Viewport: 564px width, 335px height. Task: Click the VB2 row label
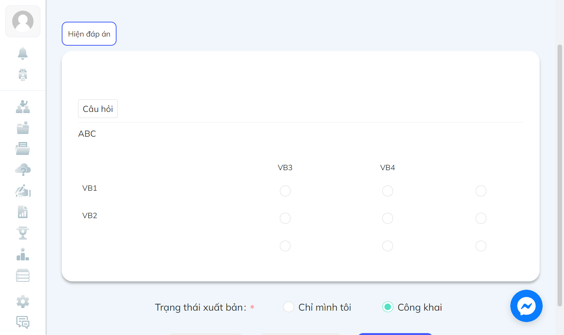(x=90, y=215)
